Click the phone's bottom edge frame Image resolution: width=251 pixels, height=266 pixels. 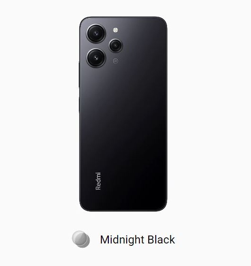click(x=123, y=211)
